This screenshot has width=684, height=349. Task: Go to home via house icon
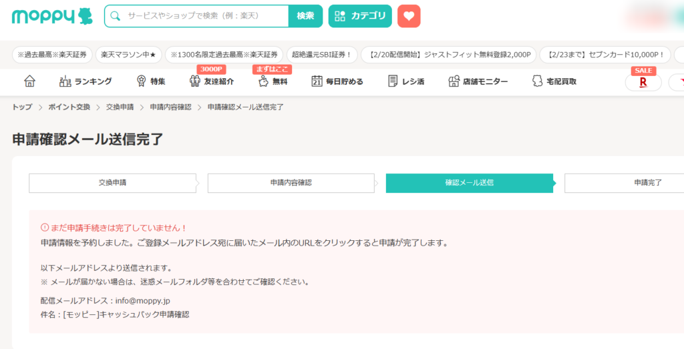click(x=29, y=81)
